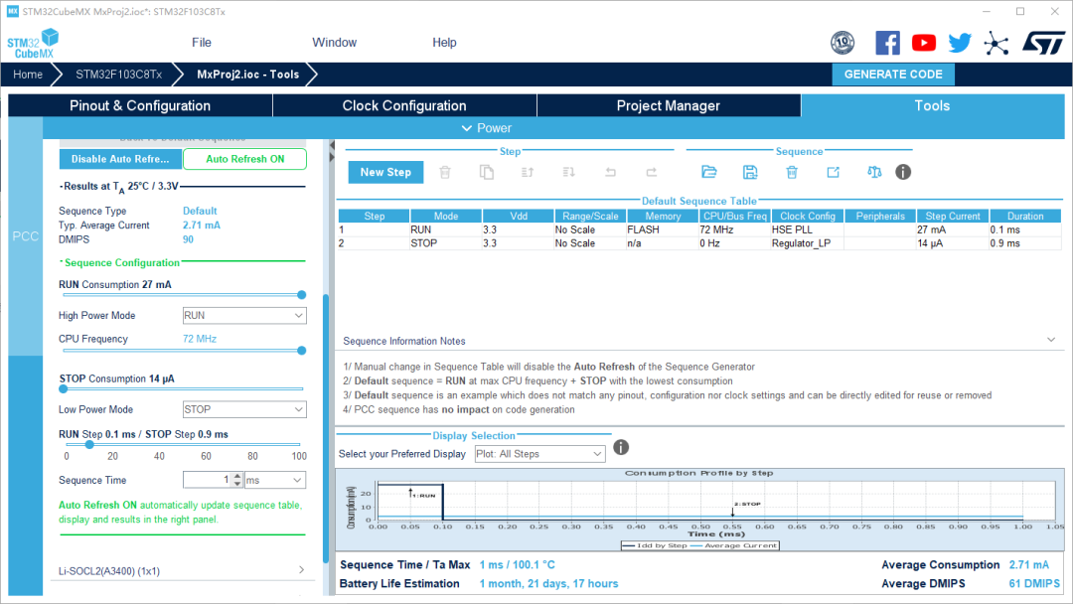
Task: Open the File menu
Action: pyautogui.click(x=201, y=43)
